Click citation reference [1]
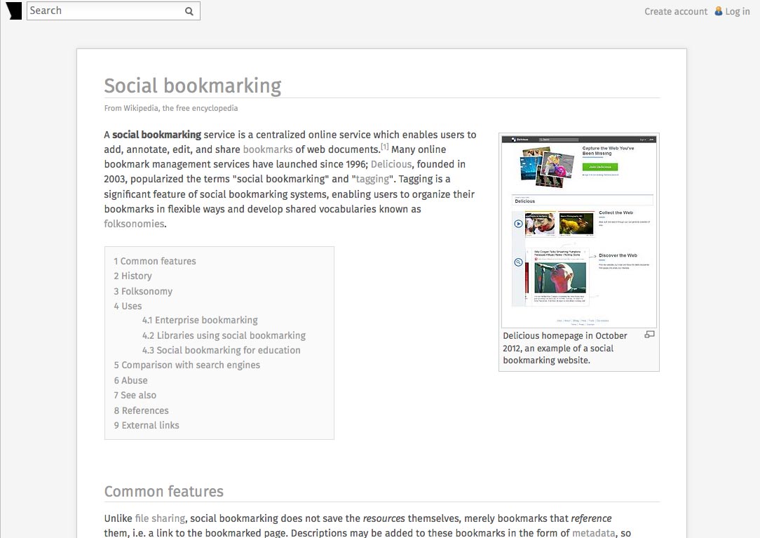This screenshot has width=760, height=538. [384, 147]
